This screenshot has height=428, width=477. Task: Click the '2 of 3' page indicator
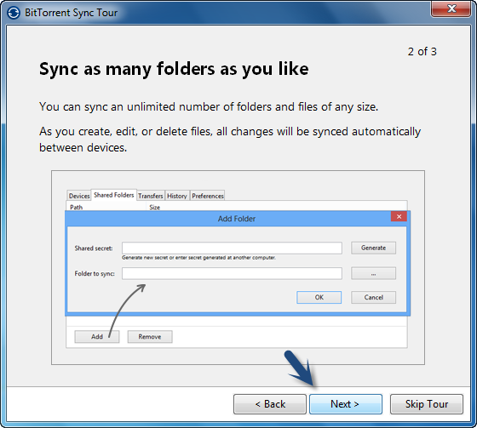click(422, 51)
